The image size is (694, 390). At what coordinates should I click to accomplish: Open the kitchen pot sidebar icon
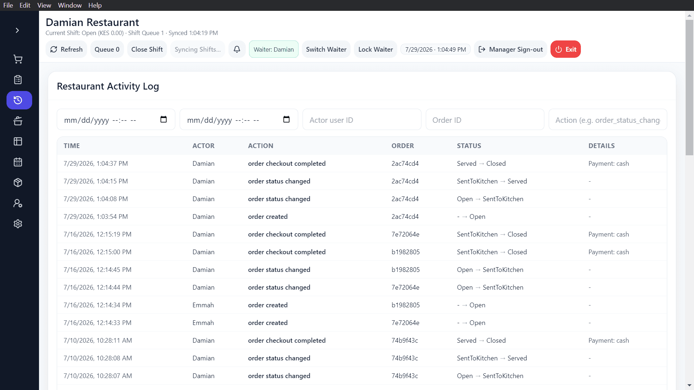[18, 121]
